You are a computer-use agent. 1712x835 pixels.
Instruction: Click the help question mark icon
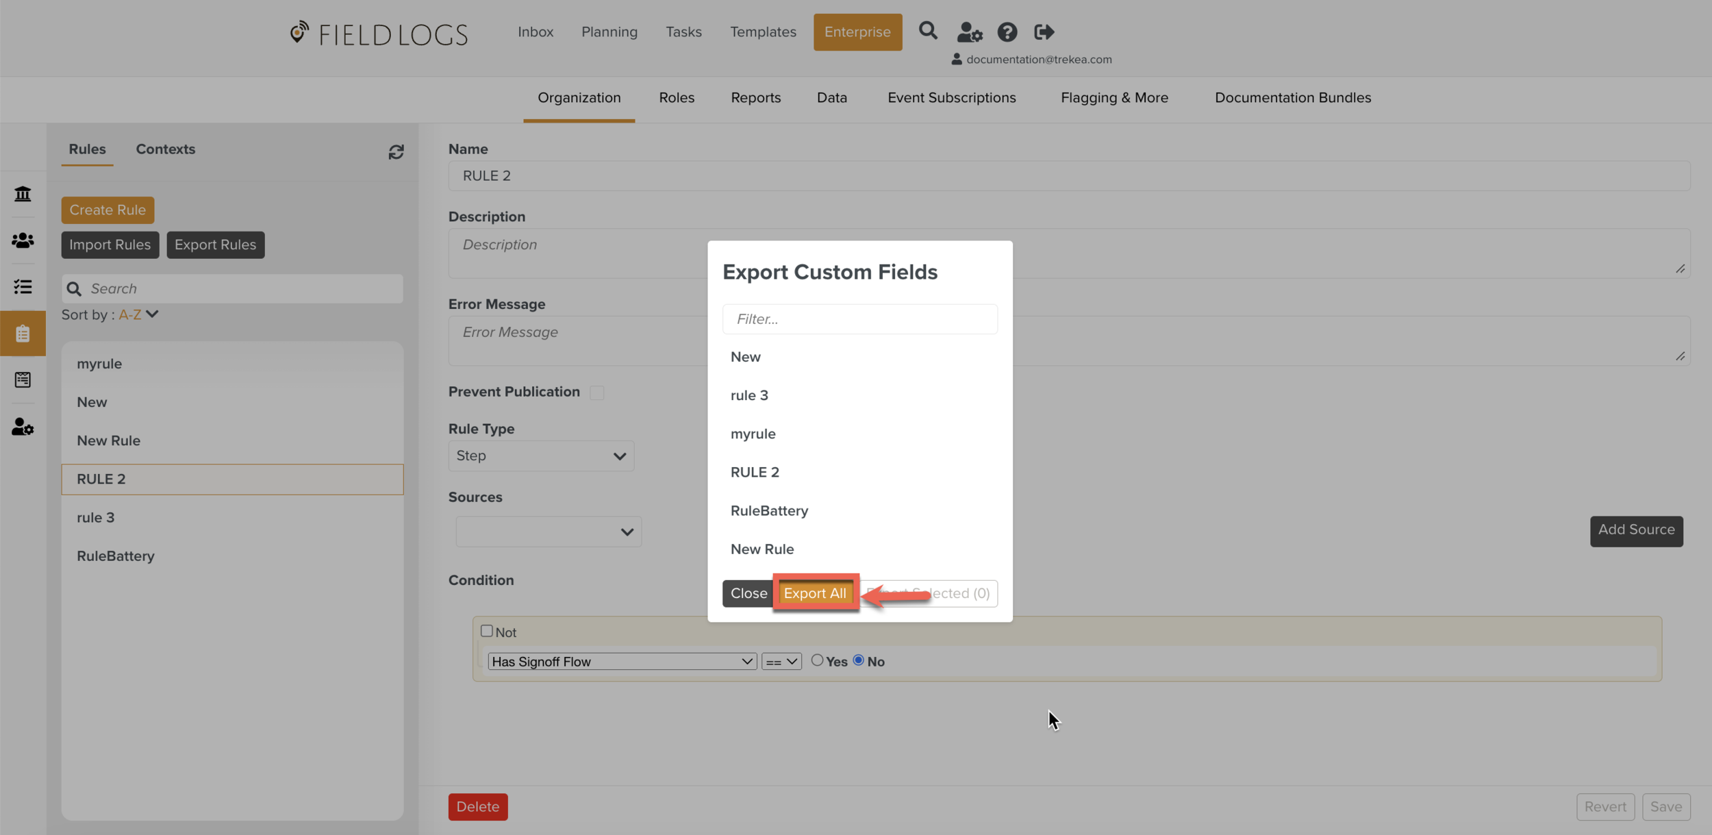tap(1007, 32)
